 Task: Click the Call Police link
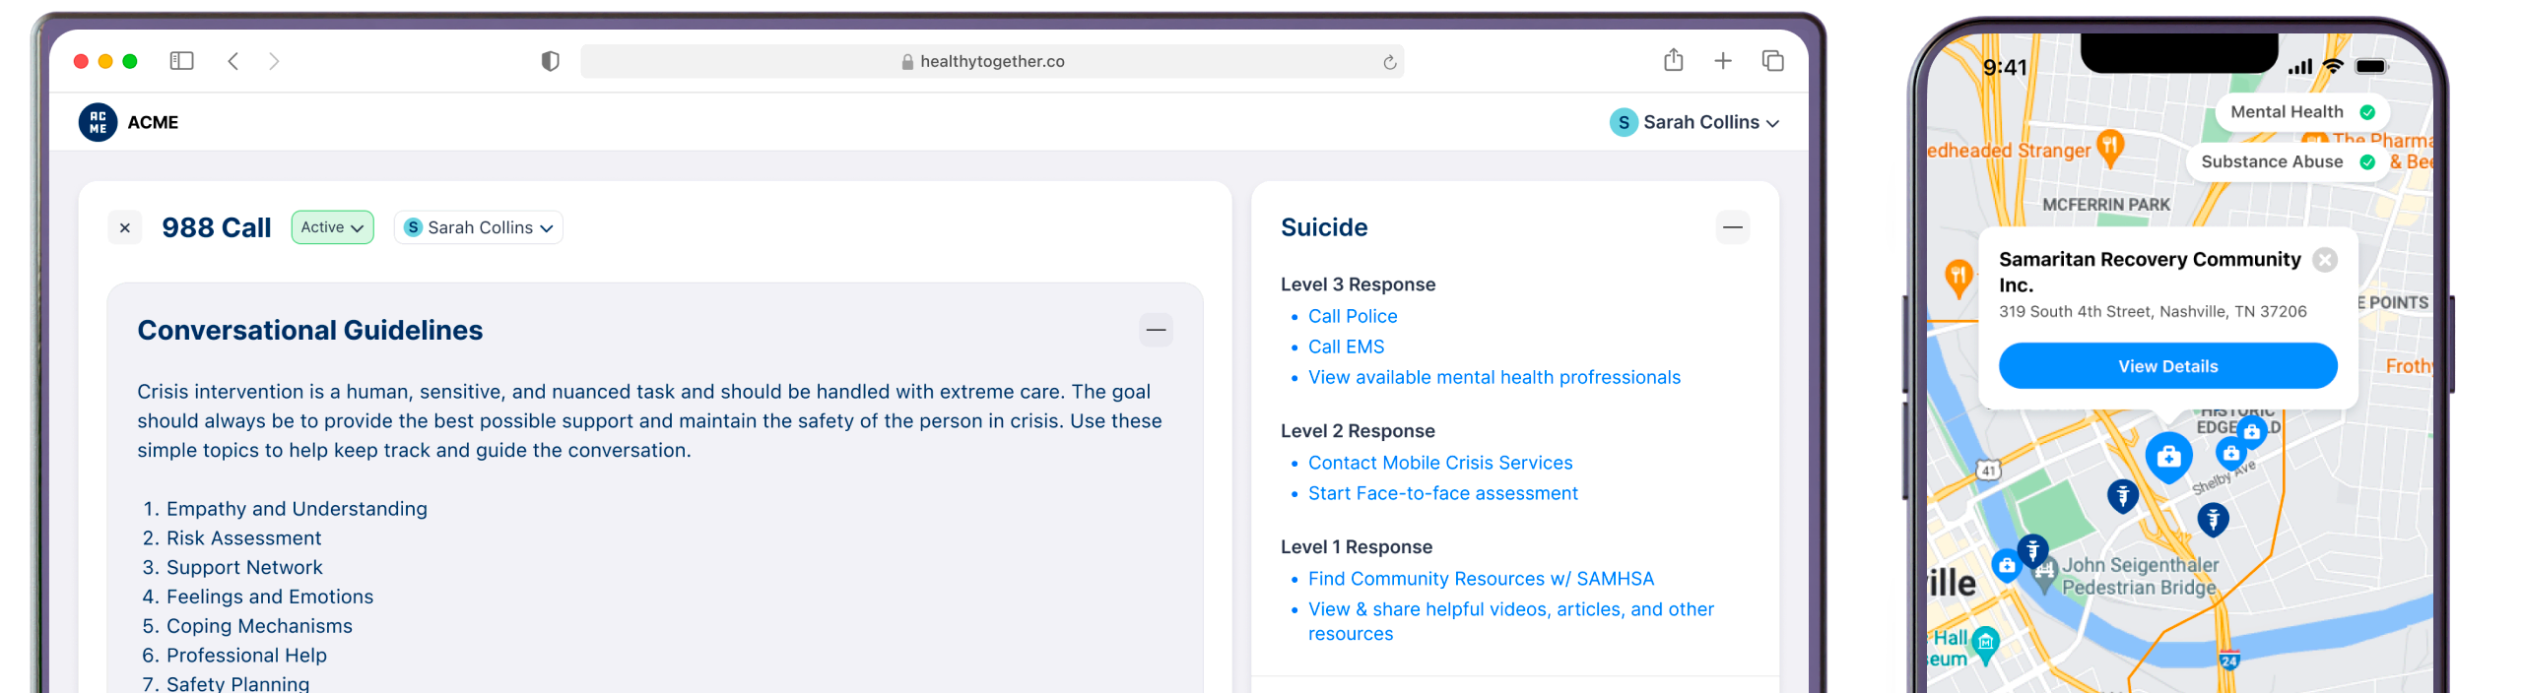[1352, 316]
